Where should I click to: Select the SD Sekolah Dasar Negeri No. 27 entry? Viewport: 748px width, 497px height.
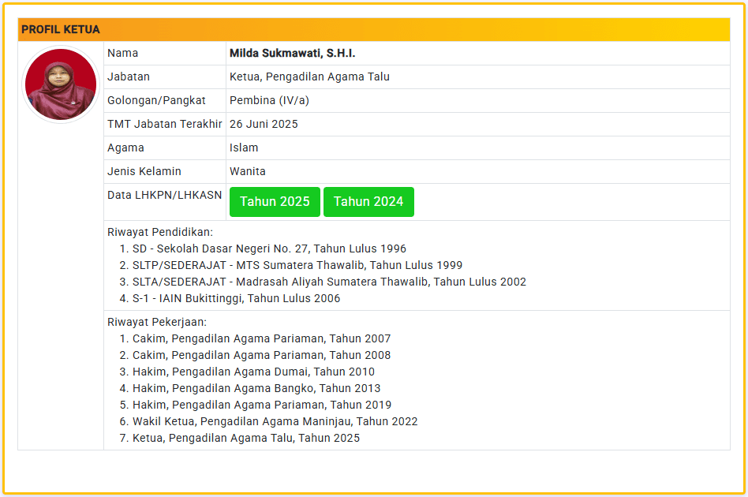pos(269,249)
